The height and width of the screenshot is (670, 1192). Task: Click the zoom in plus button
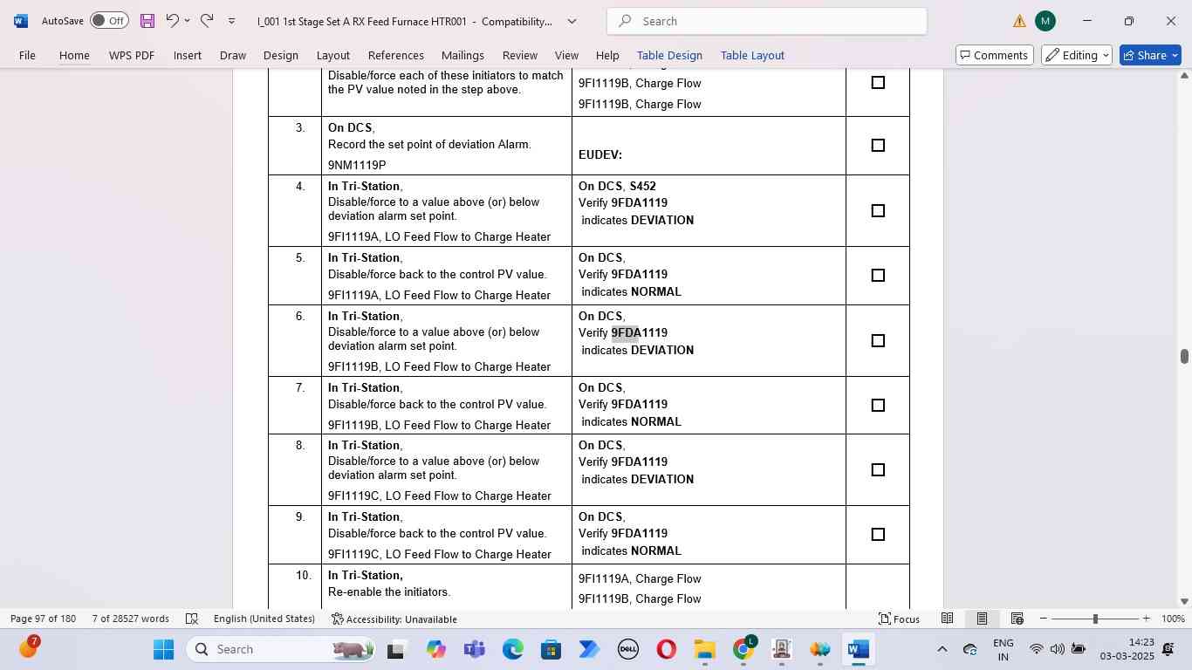pos(1147,619)
